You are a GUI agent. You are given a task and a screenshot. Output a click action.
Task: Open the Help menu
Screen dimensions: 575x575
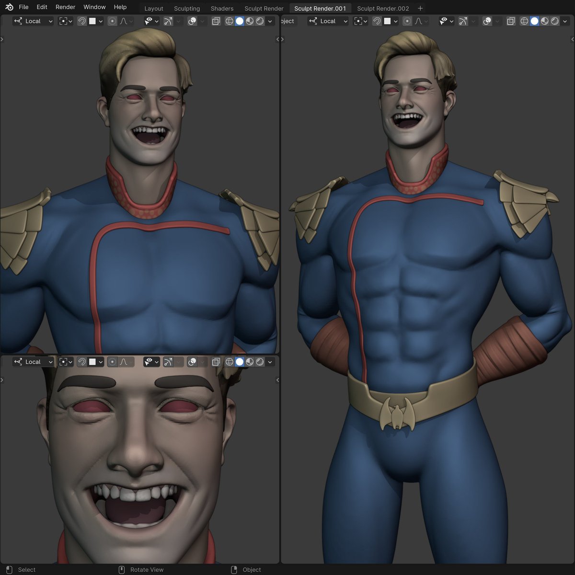click(120, 7)
